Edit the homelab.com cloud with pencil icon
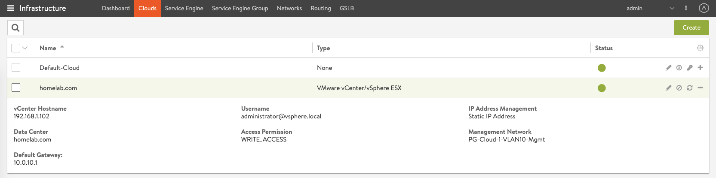Image resolution: width=716 pixels, height=178 pixels. pyautogui.click(x=668, y=88)
